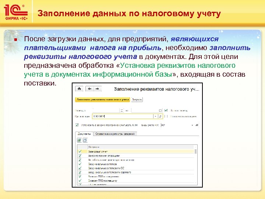265x199 pixels.
Task: Click the Документ column header
Action: [x=141, y=147]
